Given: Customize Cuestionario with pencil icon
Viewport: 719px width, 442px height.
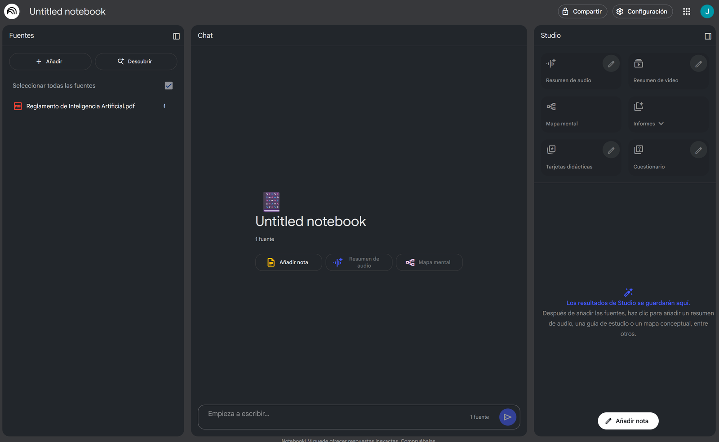Looking at the screenshot, I should (698, 150).
